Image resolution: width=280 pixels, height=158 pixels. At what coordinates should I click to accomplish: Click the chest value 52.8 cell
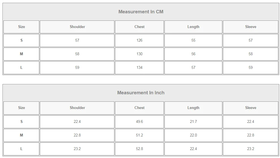139,149
